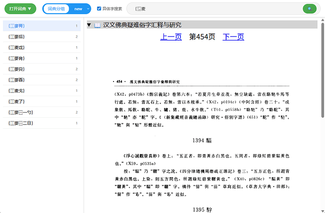The height and width of the screenshot is (213, 325).
Task: Click the scroll-up arrow of content pane
Action: tap(323, 20)
